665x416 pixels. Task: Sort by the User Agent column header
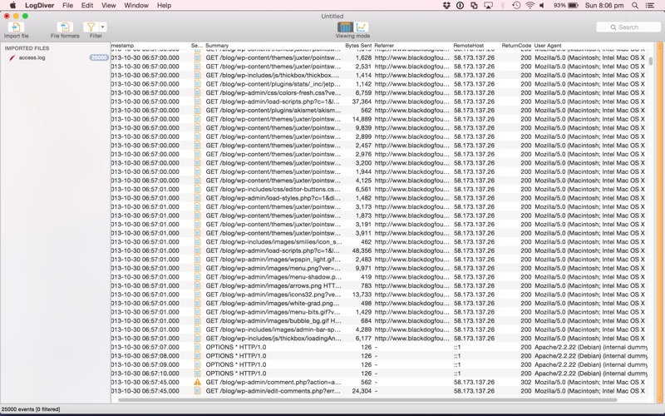548,46
